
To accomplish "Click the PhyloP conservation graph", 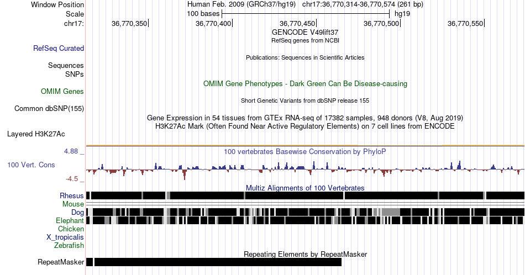I will (306, 169).
